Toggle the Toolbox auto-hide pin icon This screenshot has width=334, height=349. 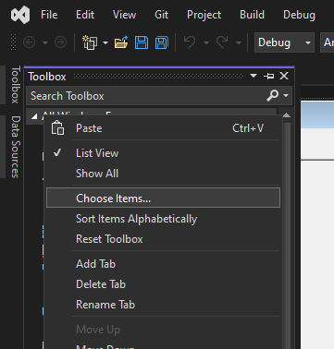click(x=268, y=76)
